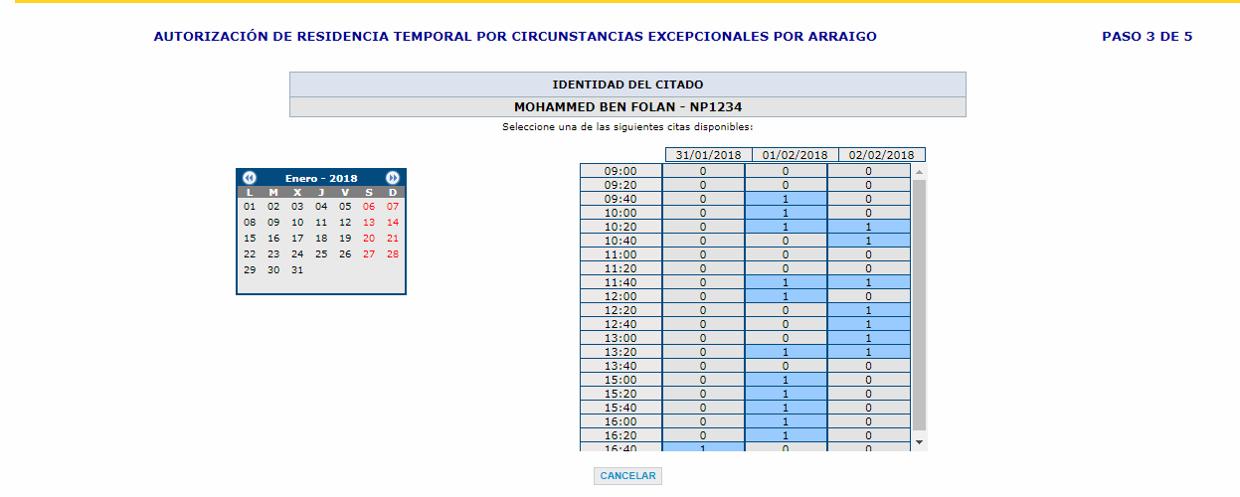
Task: Go to previous month in calendar
Action: tap(250, 178)
